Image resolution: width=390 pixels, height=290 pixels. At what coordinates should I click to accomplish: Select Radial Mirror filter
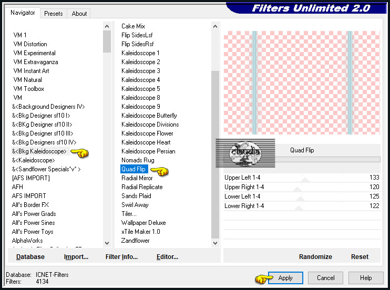coord(137,178)
